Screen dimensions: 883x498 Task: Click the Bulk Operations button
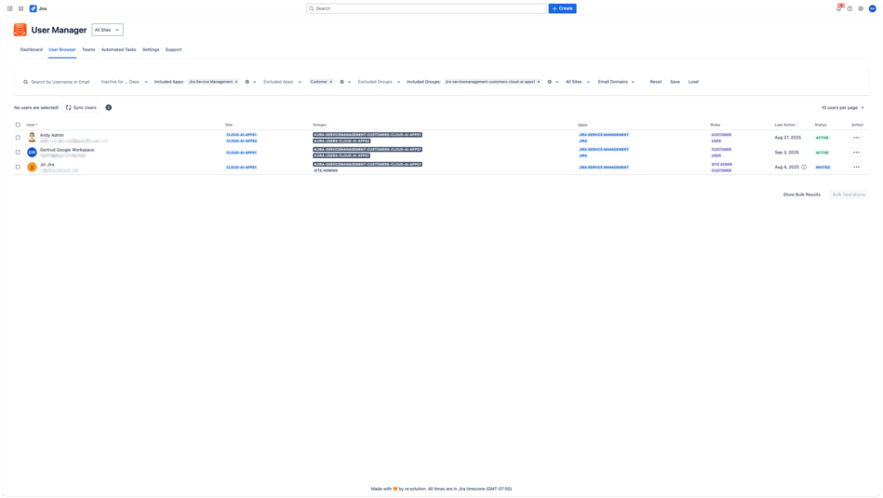click(x=849, y=195)
